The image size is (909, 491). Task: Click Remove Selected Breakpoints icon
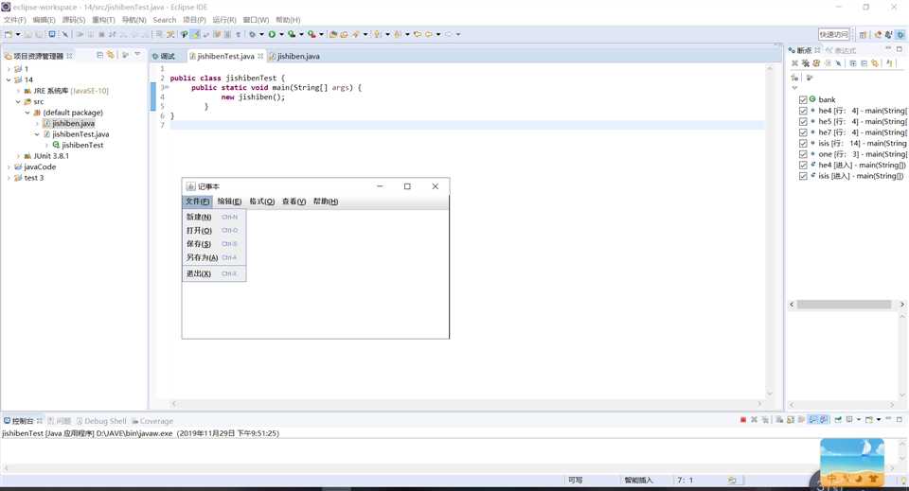(794, 63)
